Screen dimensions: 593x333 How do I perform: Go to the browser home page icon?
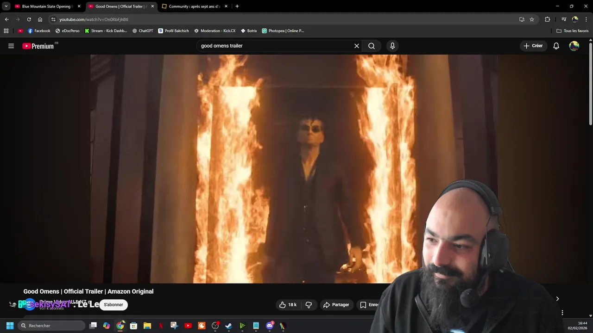click(x=40, y=19)
